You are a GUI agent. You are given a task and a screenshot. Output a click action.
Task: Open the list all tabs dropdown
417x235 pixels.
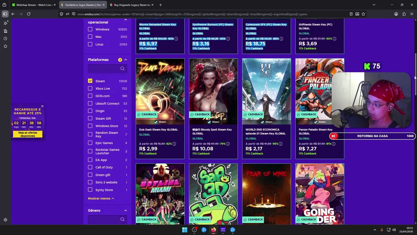(x=374, y=5)
